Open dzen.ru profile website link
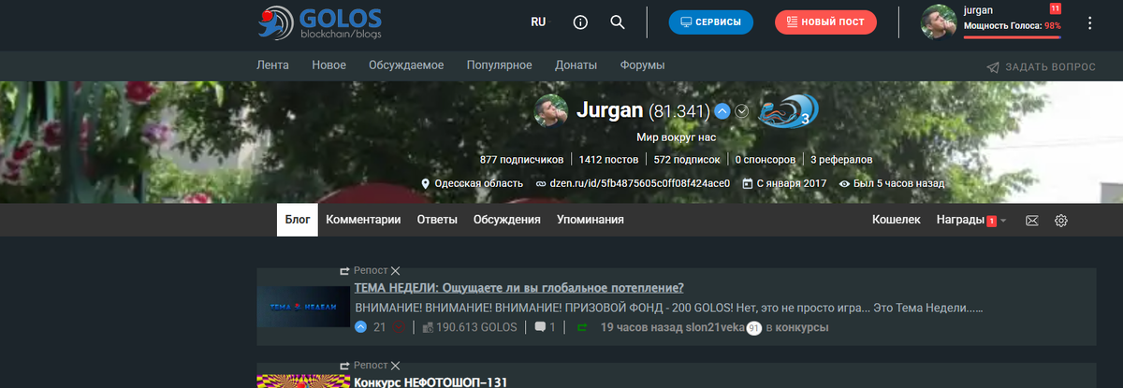1123x388 pixels. (x=640, y=183)
